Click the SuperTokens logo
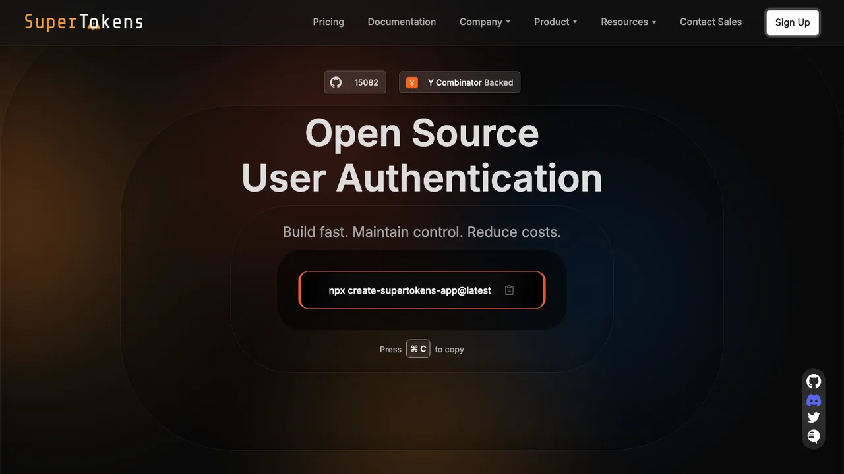Screen dimensions: 844x474 click(84, 22)
